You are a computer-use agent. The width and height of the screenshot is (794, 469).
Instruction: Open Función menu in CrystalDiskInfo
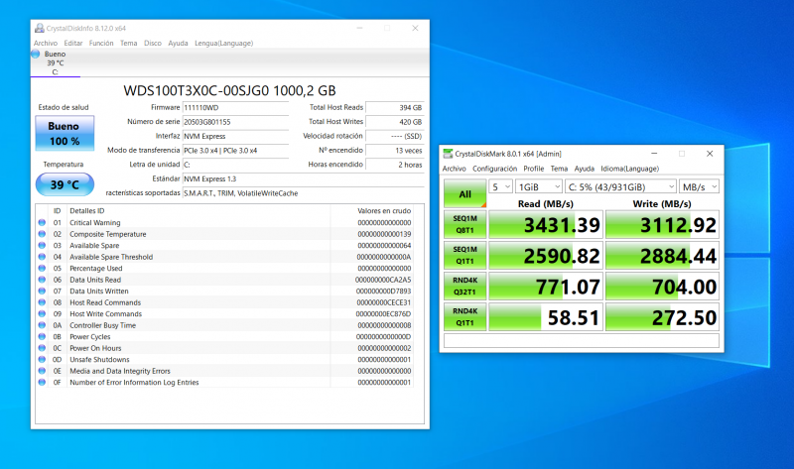101,43
